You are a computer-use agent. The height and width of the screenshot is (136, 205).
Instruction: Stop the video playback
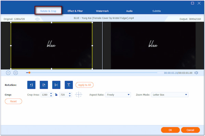(x=16, y=73)
